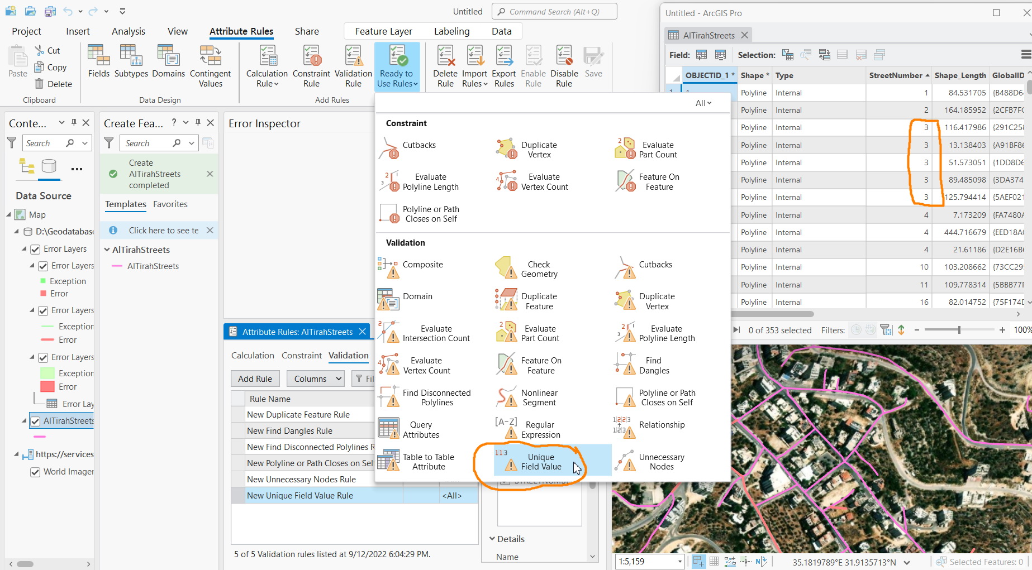Collapse the Details section

pyautogui.click(x=492, y=539)
